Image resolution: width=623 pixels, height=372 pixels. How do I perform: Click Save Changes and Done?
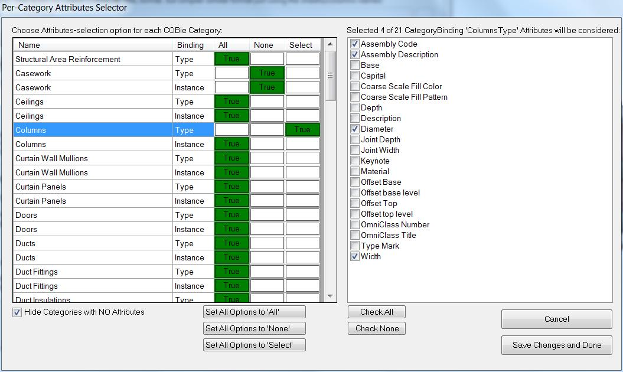tap(557, 345)
